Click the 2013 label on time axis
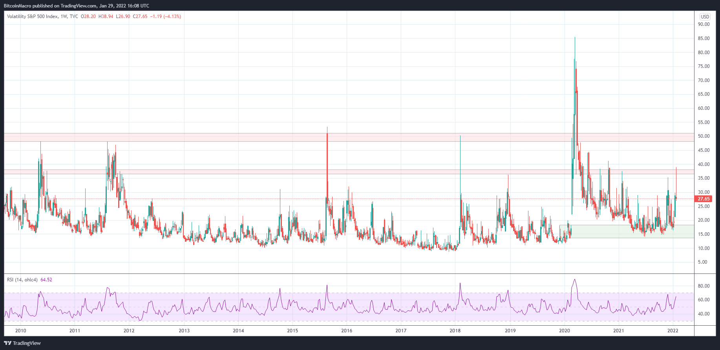This screenshot has width=720, height=350. [x=184, y=331]
